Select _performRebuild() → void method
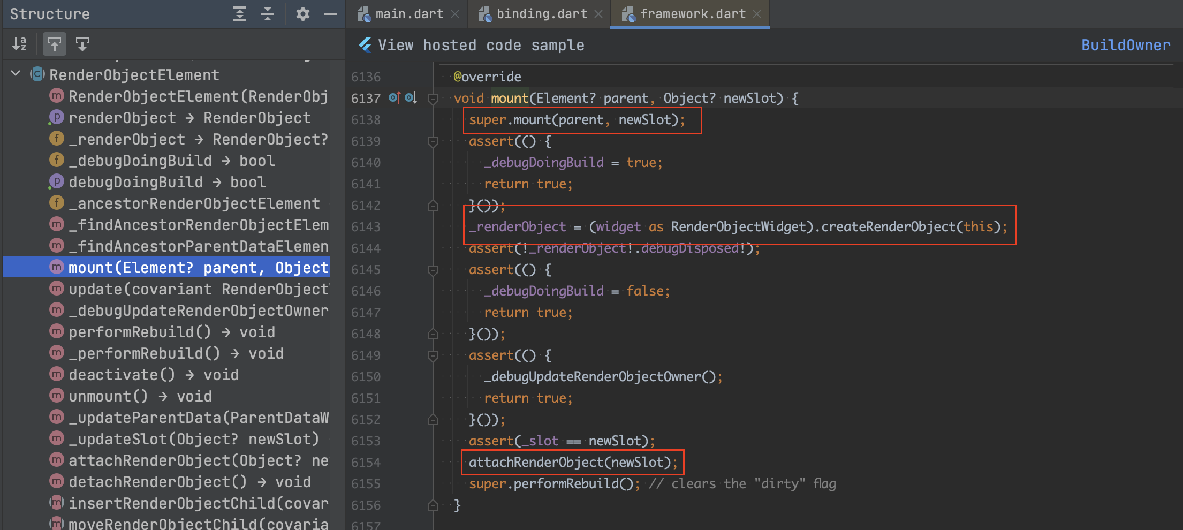 click(167, 353)
